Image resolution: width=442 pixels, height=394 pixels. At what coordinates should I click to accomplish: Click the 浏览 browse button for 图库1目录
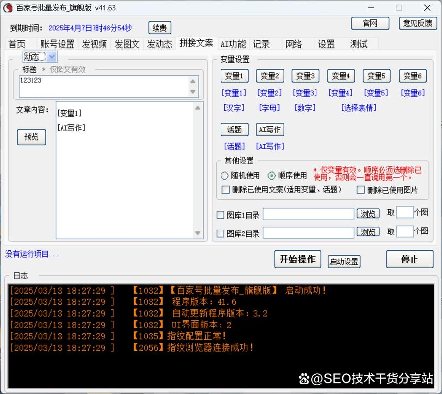coord(368,214)
